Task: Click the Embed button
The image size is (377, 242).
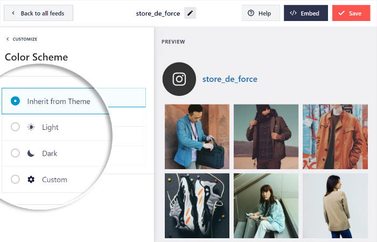Action: 305,13
